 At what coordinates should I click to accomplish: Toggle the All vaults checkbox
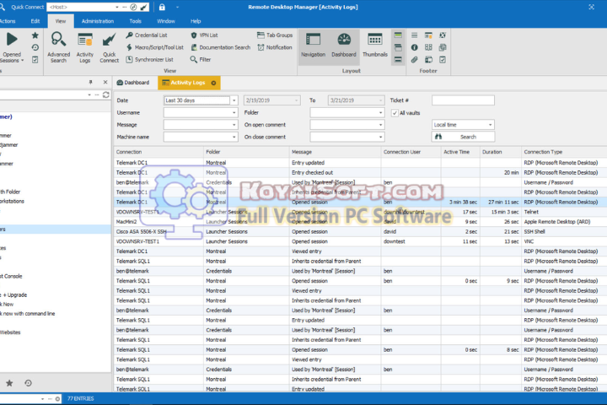395,113
